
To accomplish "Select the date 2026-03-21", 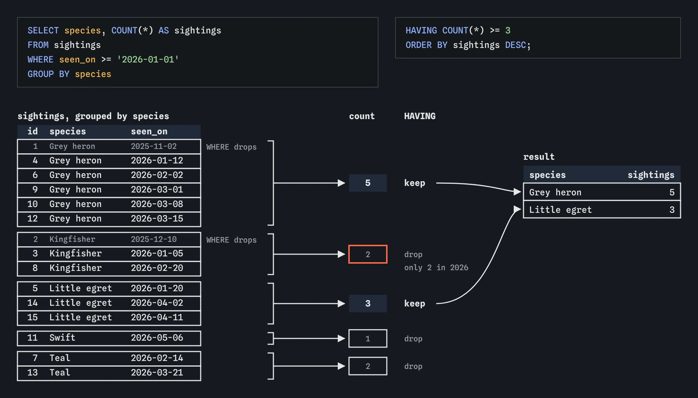I will click(x=157, y=373).
